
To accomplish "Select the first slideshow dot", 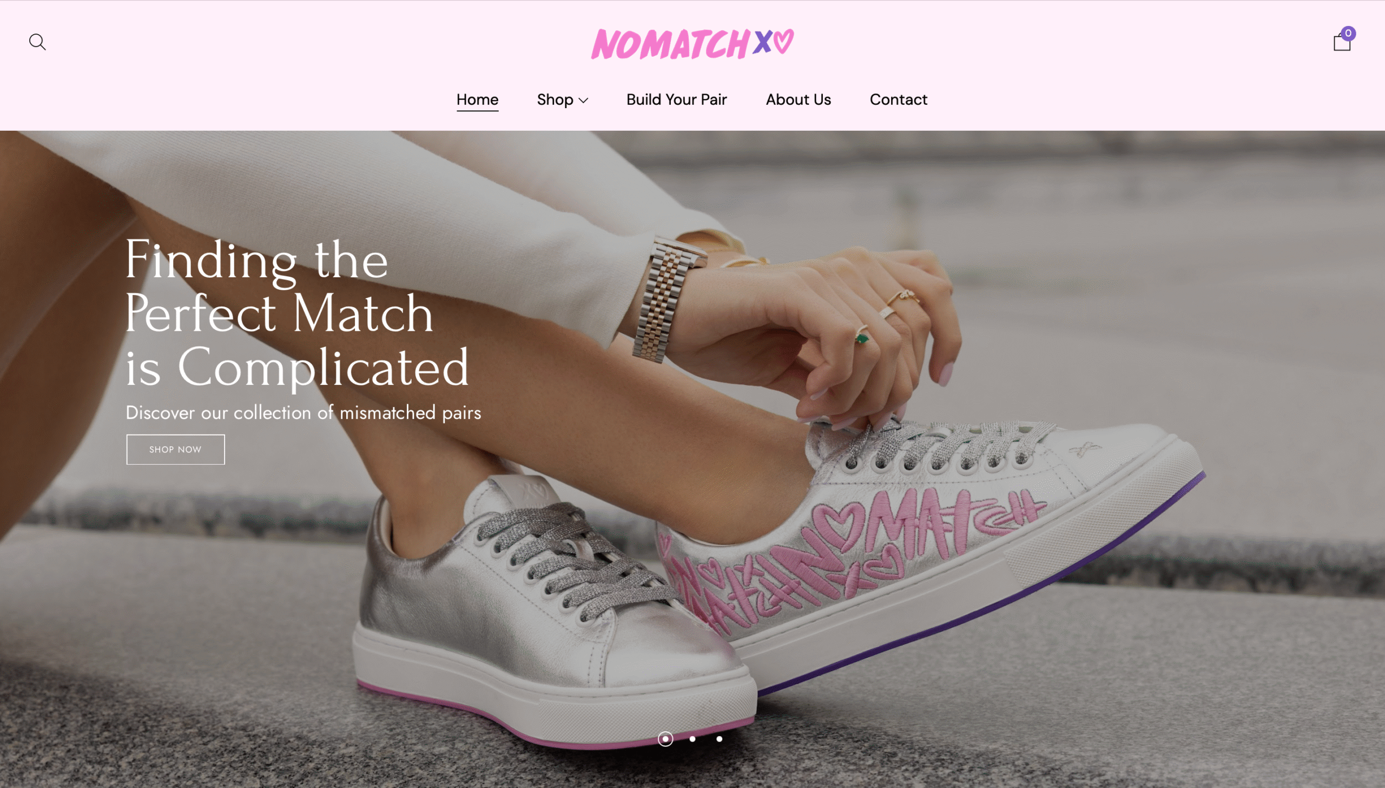I will [665, 739].
